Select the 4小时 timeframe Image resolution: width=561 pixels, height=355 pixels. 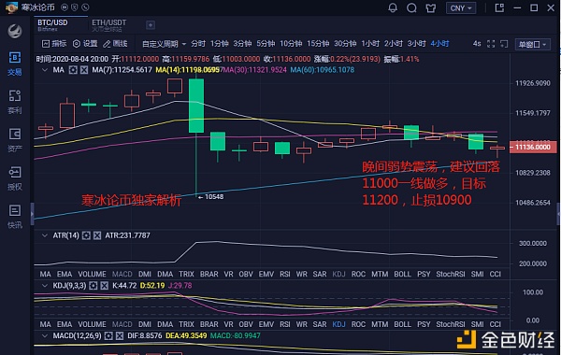[439, 44]
